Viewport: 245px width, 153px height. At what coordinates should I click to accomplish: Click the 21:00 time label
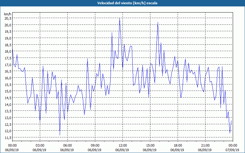(x=205, y=146)
